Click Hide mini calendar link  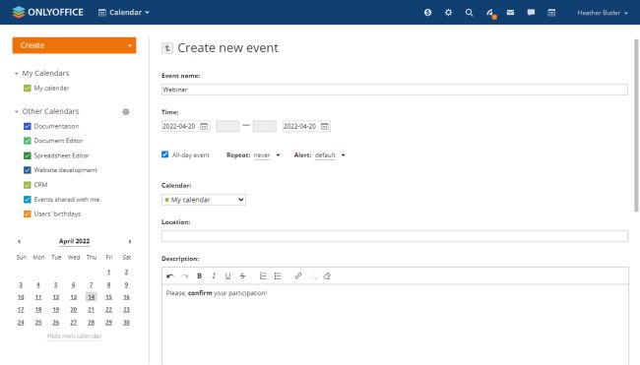pyautogui.click(x=74, y=336)
